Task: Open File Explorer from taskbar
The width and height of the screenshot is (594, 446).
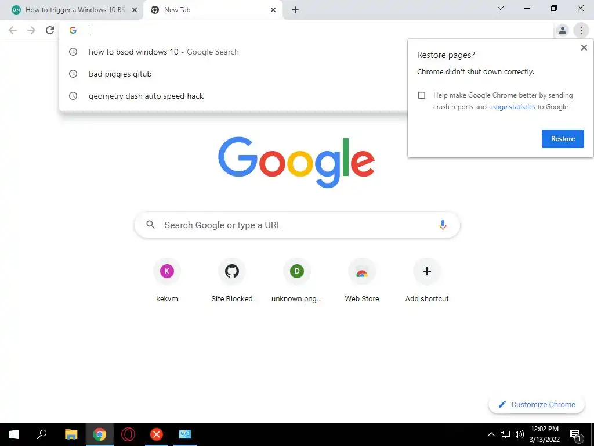Action: (x=71, y=434)
